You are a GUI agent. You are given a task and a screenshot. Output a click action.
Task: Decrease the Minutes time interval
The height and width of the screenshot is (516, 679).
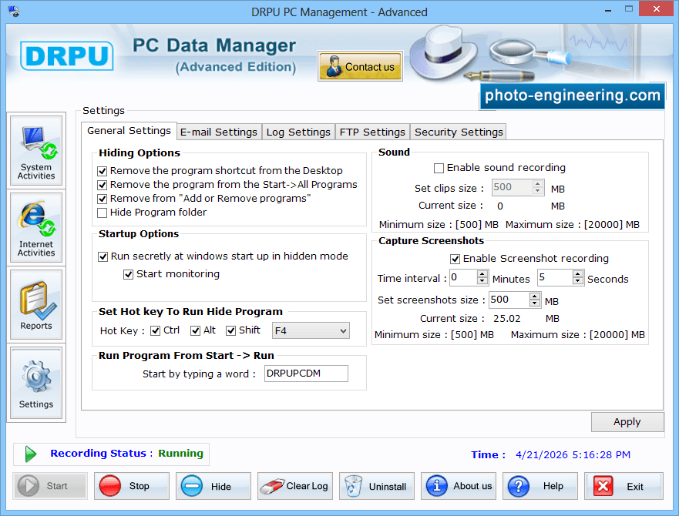482,281
